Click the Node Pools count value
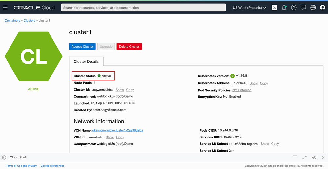328x169 pixels. 94,83
